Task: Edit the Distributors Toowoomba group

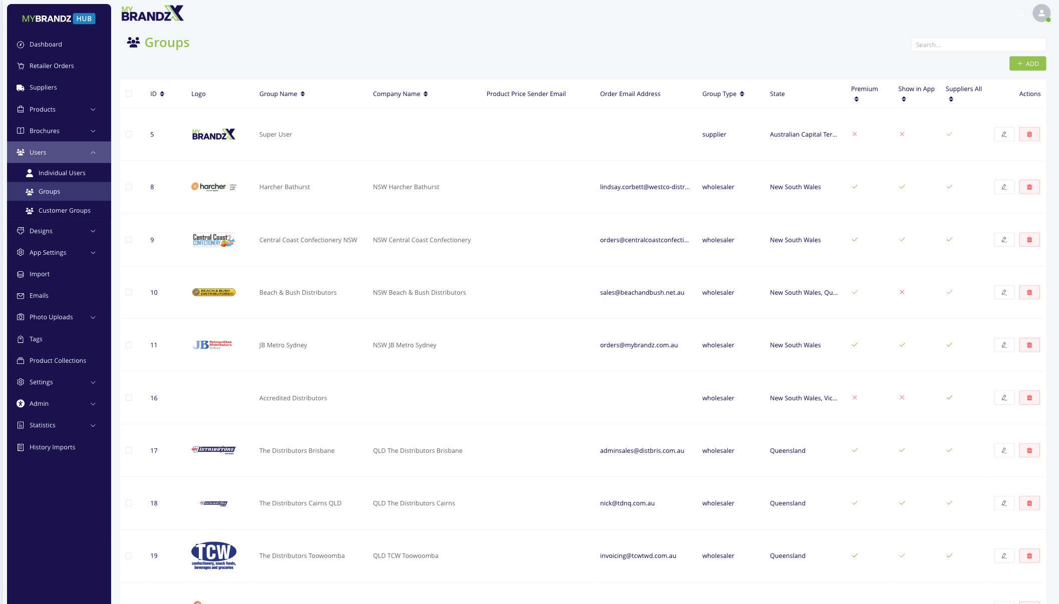Action: click(1003, 556)
